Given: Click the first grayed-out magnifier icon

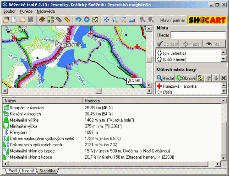Looking at the screenshot, I should coord(143,20).
